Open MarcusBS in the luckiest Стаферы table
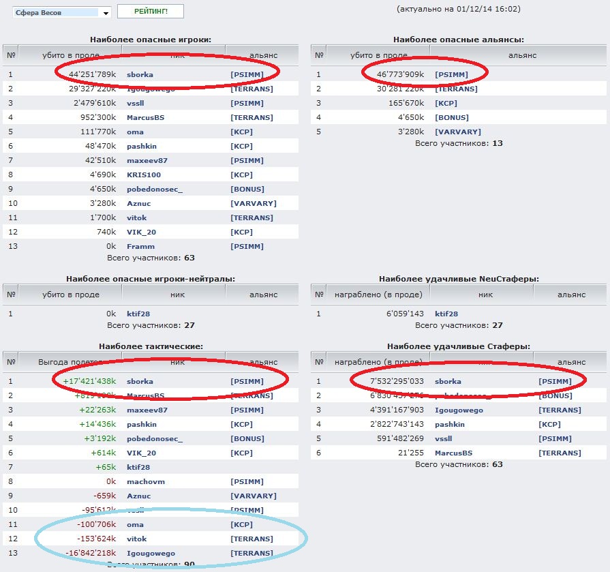Screen dimensions: 610x572 [x=453, y=453]
